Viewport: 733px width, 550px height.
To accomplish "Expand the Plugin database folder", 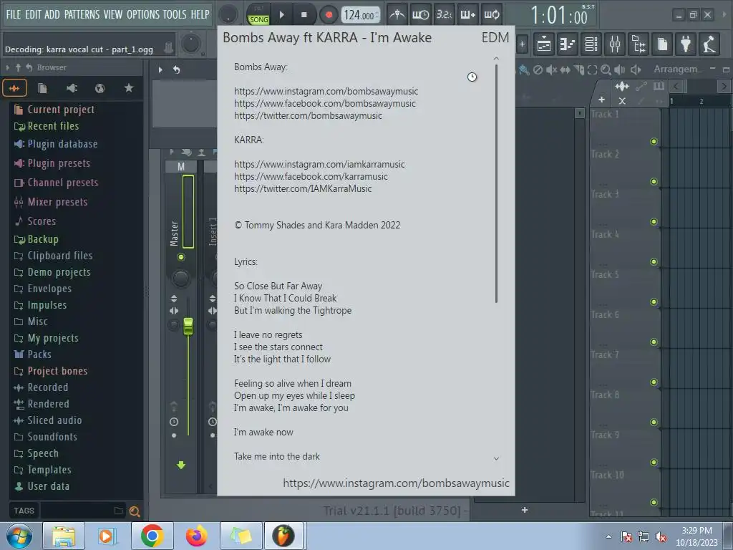I will (56, 144).
